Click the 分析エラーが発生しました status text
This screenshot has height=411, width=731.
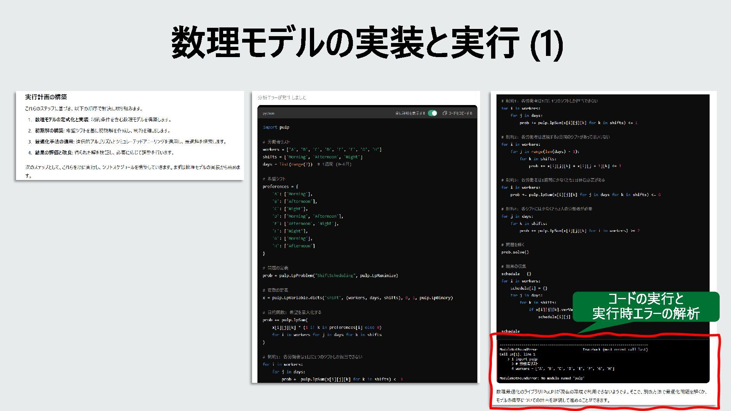pos(282,97)
